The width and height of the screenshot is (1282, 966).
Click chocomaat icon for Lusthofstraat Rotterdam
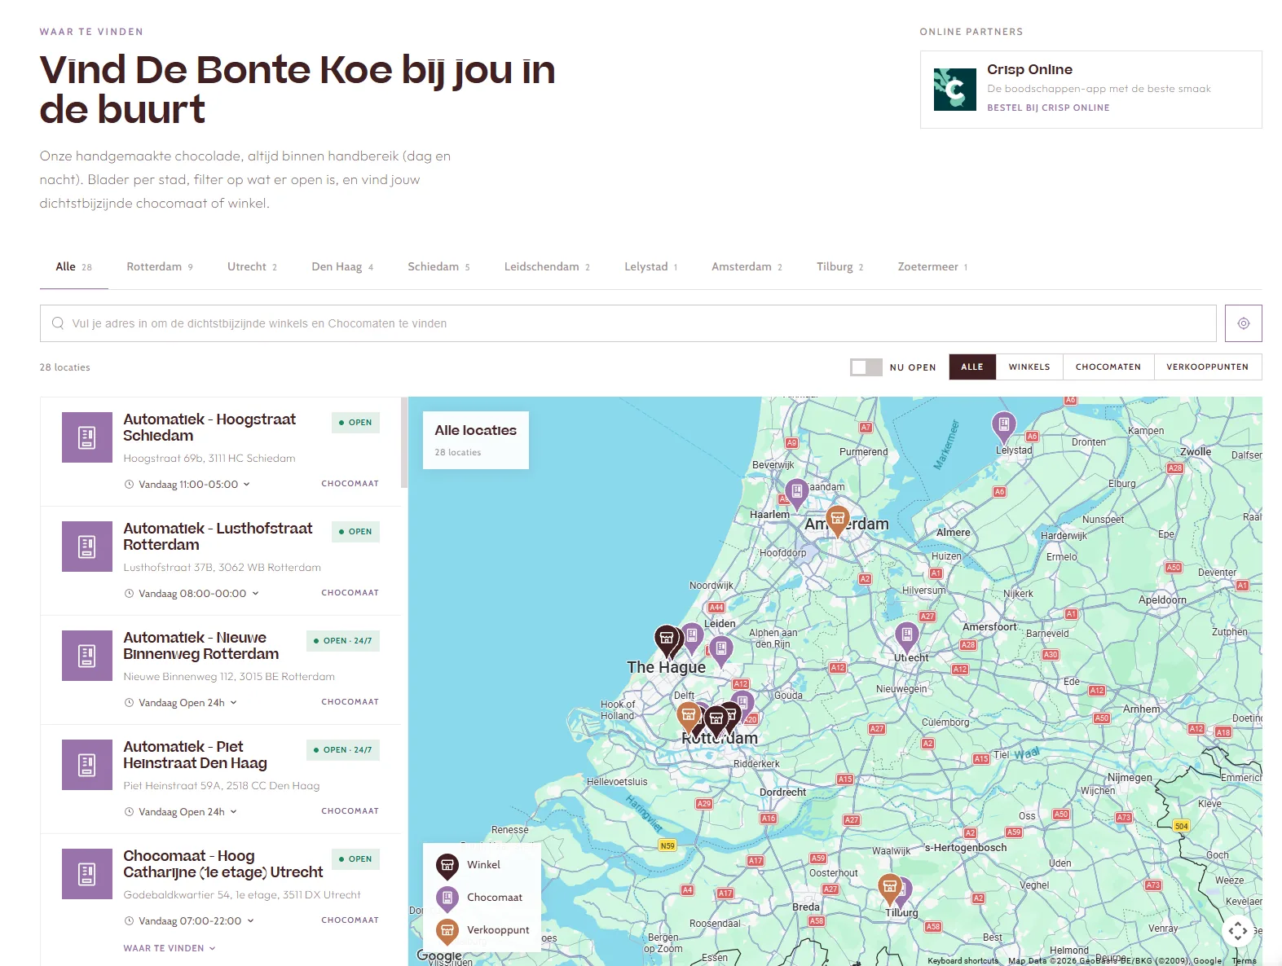pyautogui.click(x=87, y=547)
